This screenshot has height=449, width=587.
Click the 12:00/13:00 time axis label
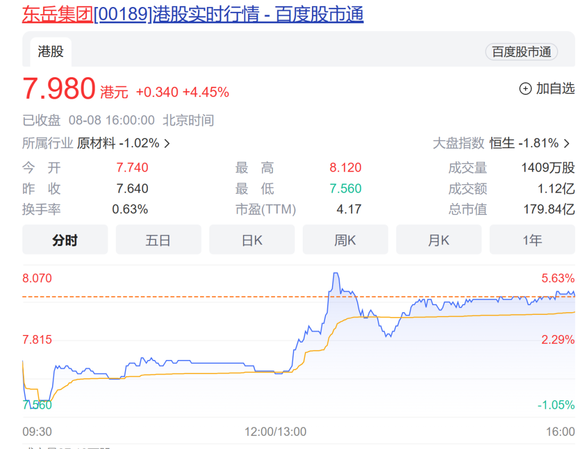[x=276, y=432]
